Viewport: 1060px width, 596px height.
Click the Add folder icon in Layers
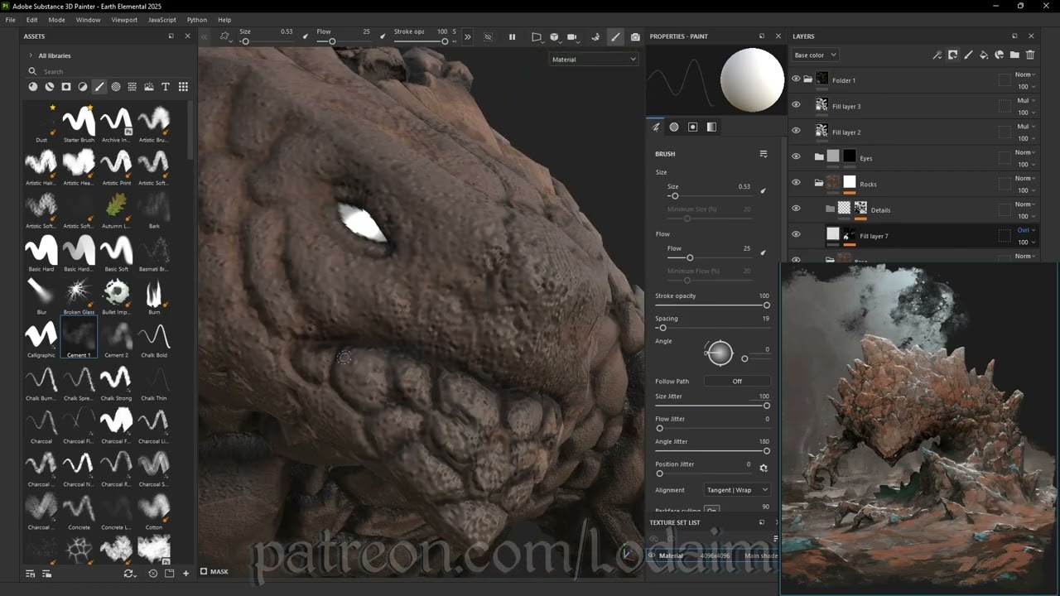pos(1014,55)
